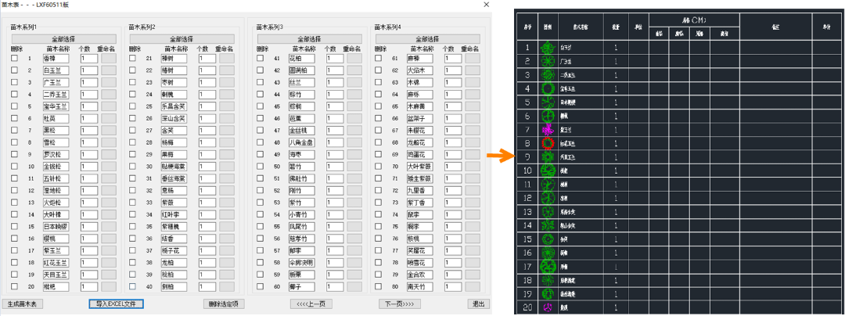Select the plant symbol in CAD table row 12
Screen dimensions: 845x316
pos(548,198)
